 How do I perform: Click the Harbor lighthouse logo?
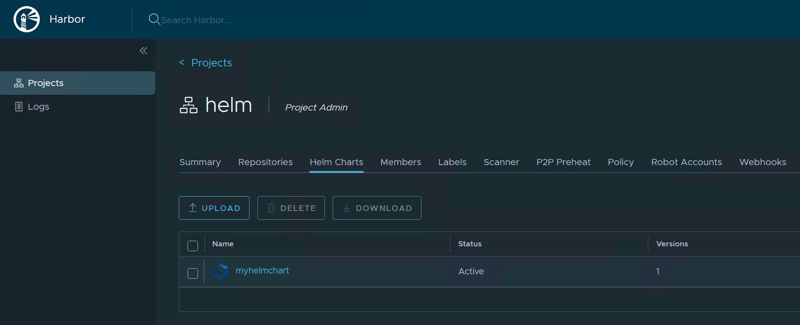pyautogui.click(x=27, y=19)
